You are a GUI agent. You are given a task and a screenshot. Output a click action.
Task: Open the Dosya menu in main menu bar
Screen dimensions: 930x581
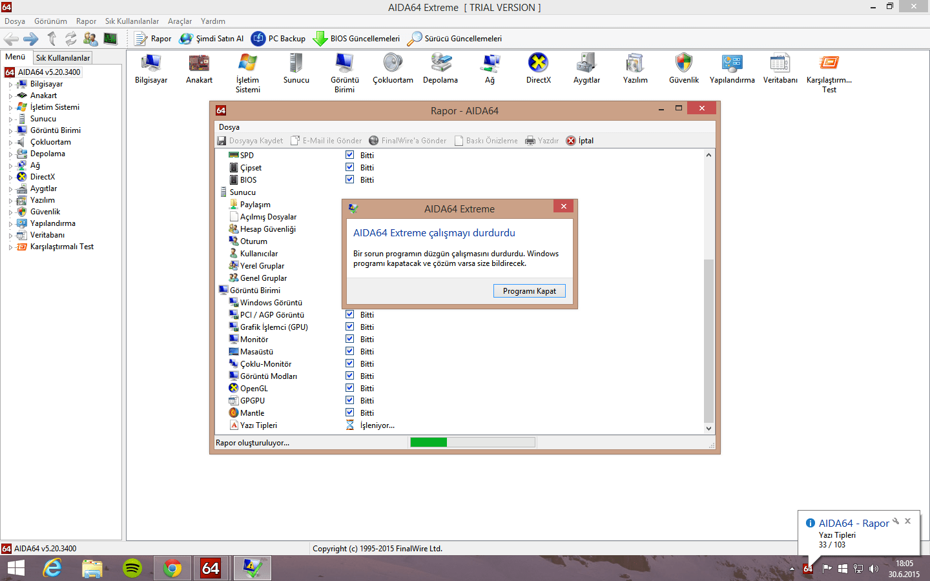pyautogui.click(x=15, y=21)
